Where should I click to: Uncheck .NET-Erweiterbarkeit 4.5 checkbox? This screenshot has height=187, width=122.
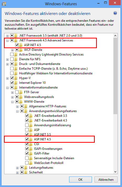pos(27,120)
